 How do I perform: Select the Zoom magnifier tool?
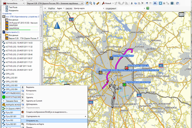pos(91,3)
